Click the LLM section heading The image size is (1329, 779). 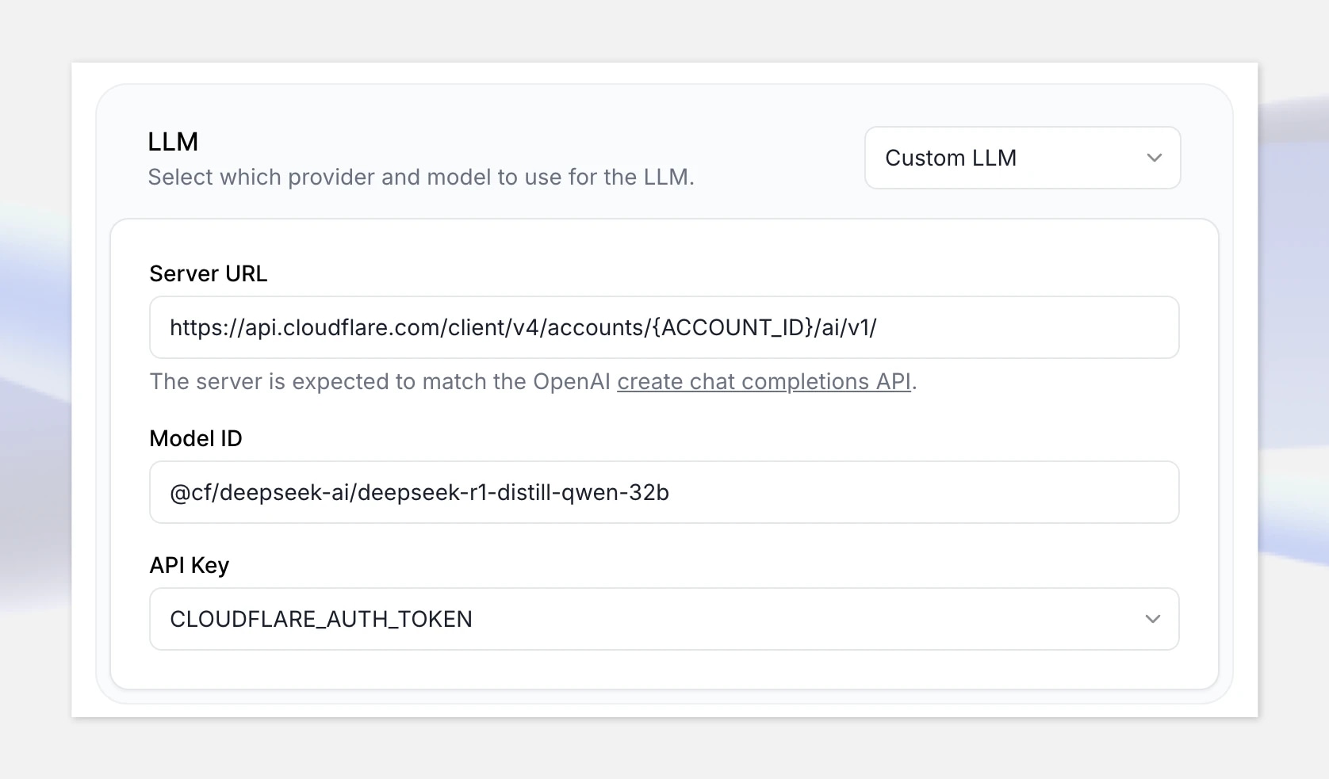pyautogui.click(x=173, y=141)
